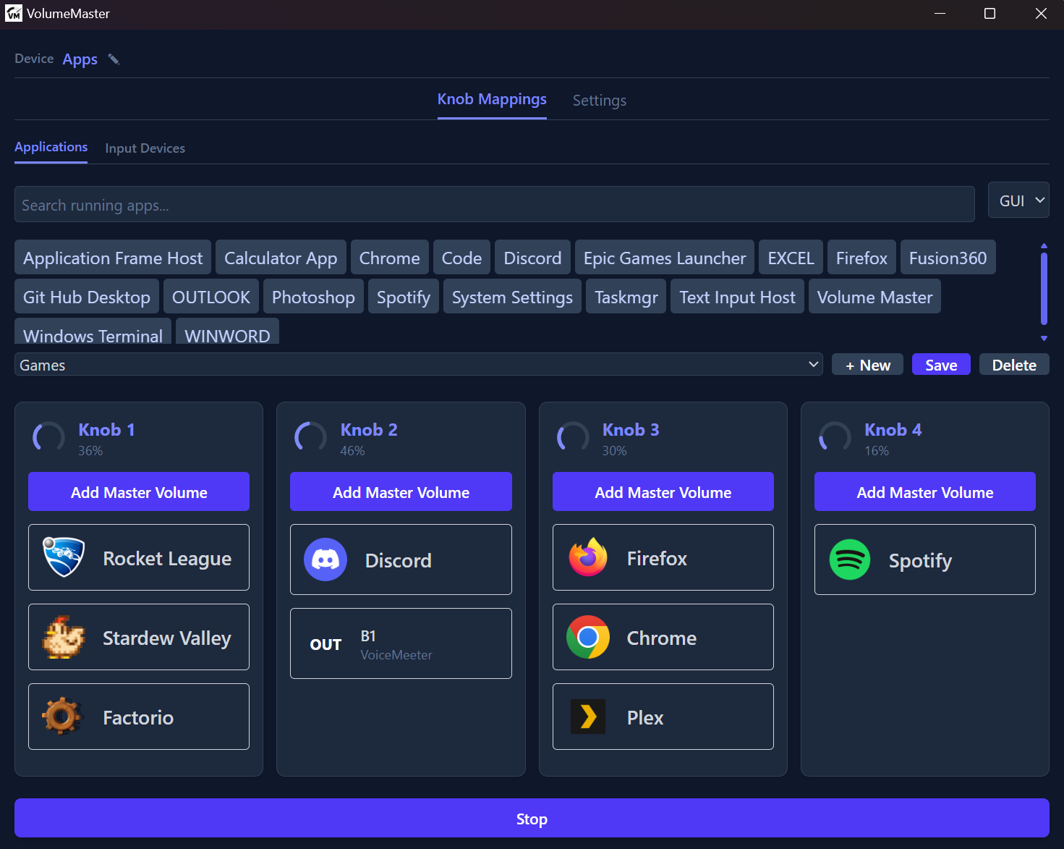
Task: Open the Input Devices tab
Action: pos(145,148)
